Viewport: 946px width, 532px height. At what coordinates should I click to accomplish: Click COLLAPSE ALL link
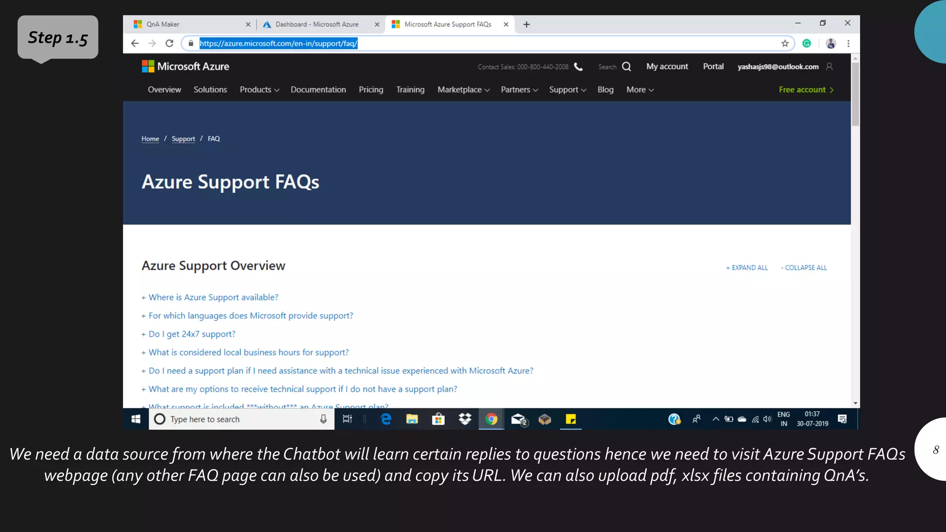[804, 268]
